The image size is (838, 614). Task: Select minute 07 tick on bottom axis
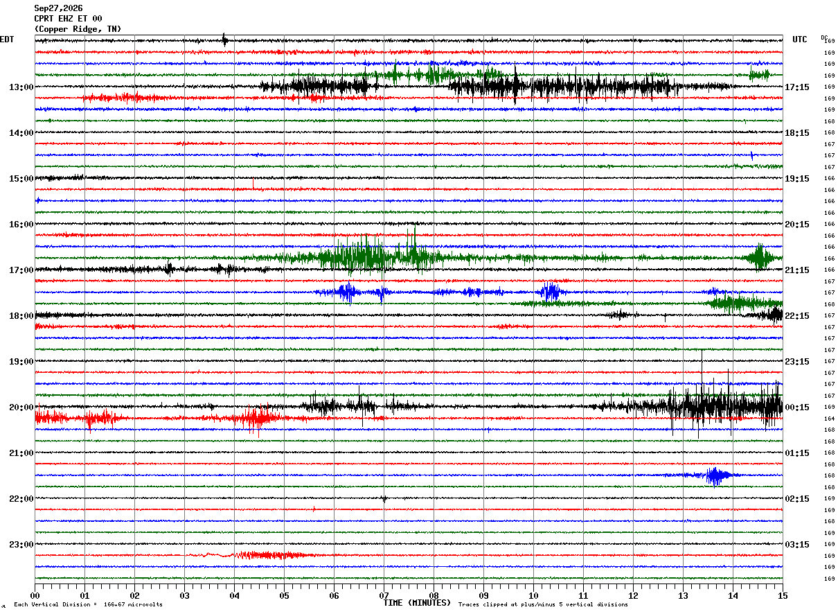[x=384, y=595]
